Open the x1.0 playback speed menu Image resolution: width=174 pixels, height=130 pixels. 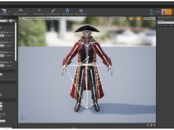(x=66, y=18)
